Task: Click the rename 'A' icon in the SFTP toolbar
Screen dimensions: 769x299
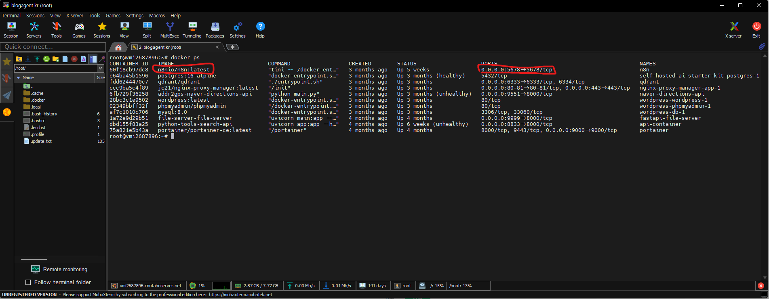Action: click(84, 59)
